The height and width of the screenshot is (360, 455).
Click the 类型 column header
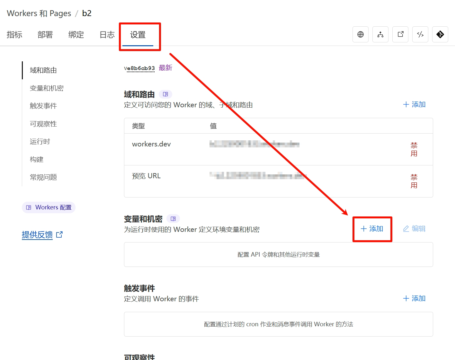[x=138, y=126]
